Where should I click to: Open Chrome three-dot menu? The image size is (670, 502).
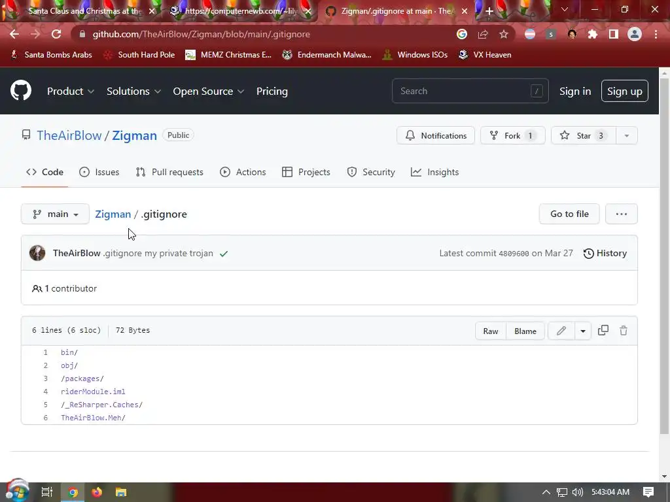pyautogui.click(x=656, y=34)
